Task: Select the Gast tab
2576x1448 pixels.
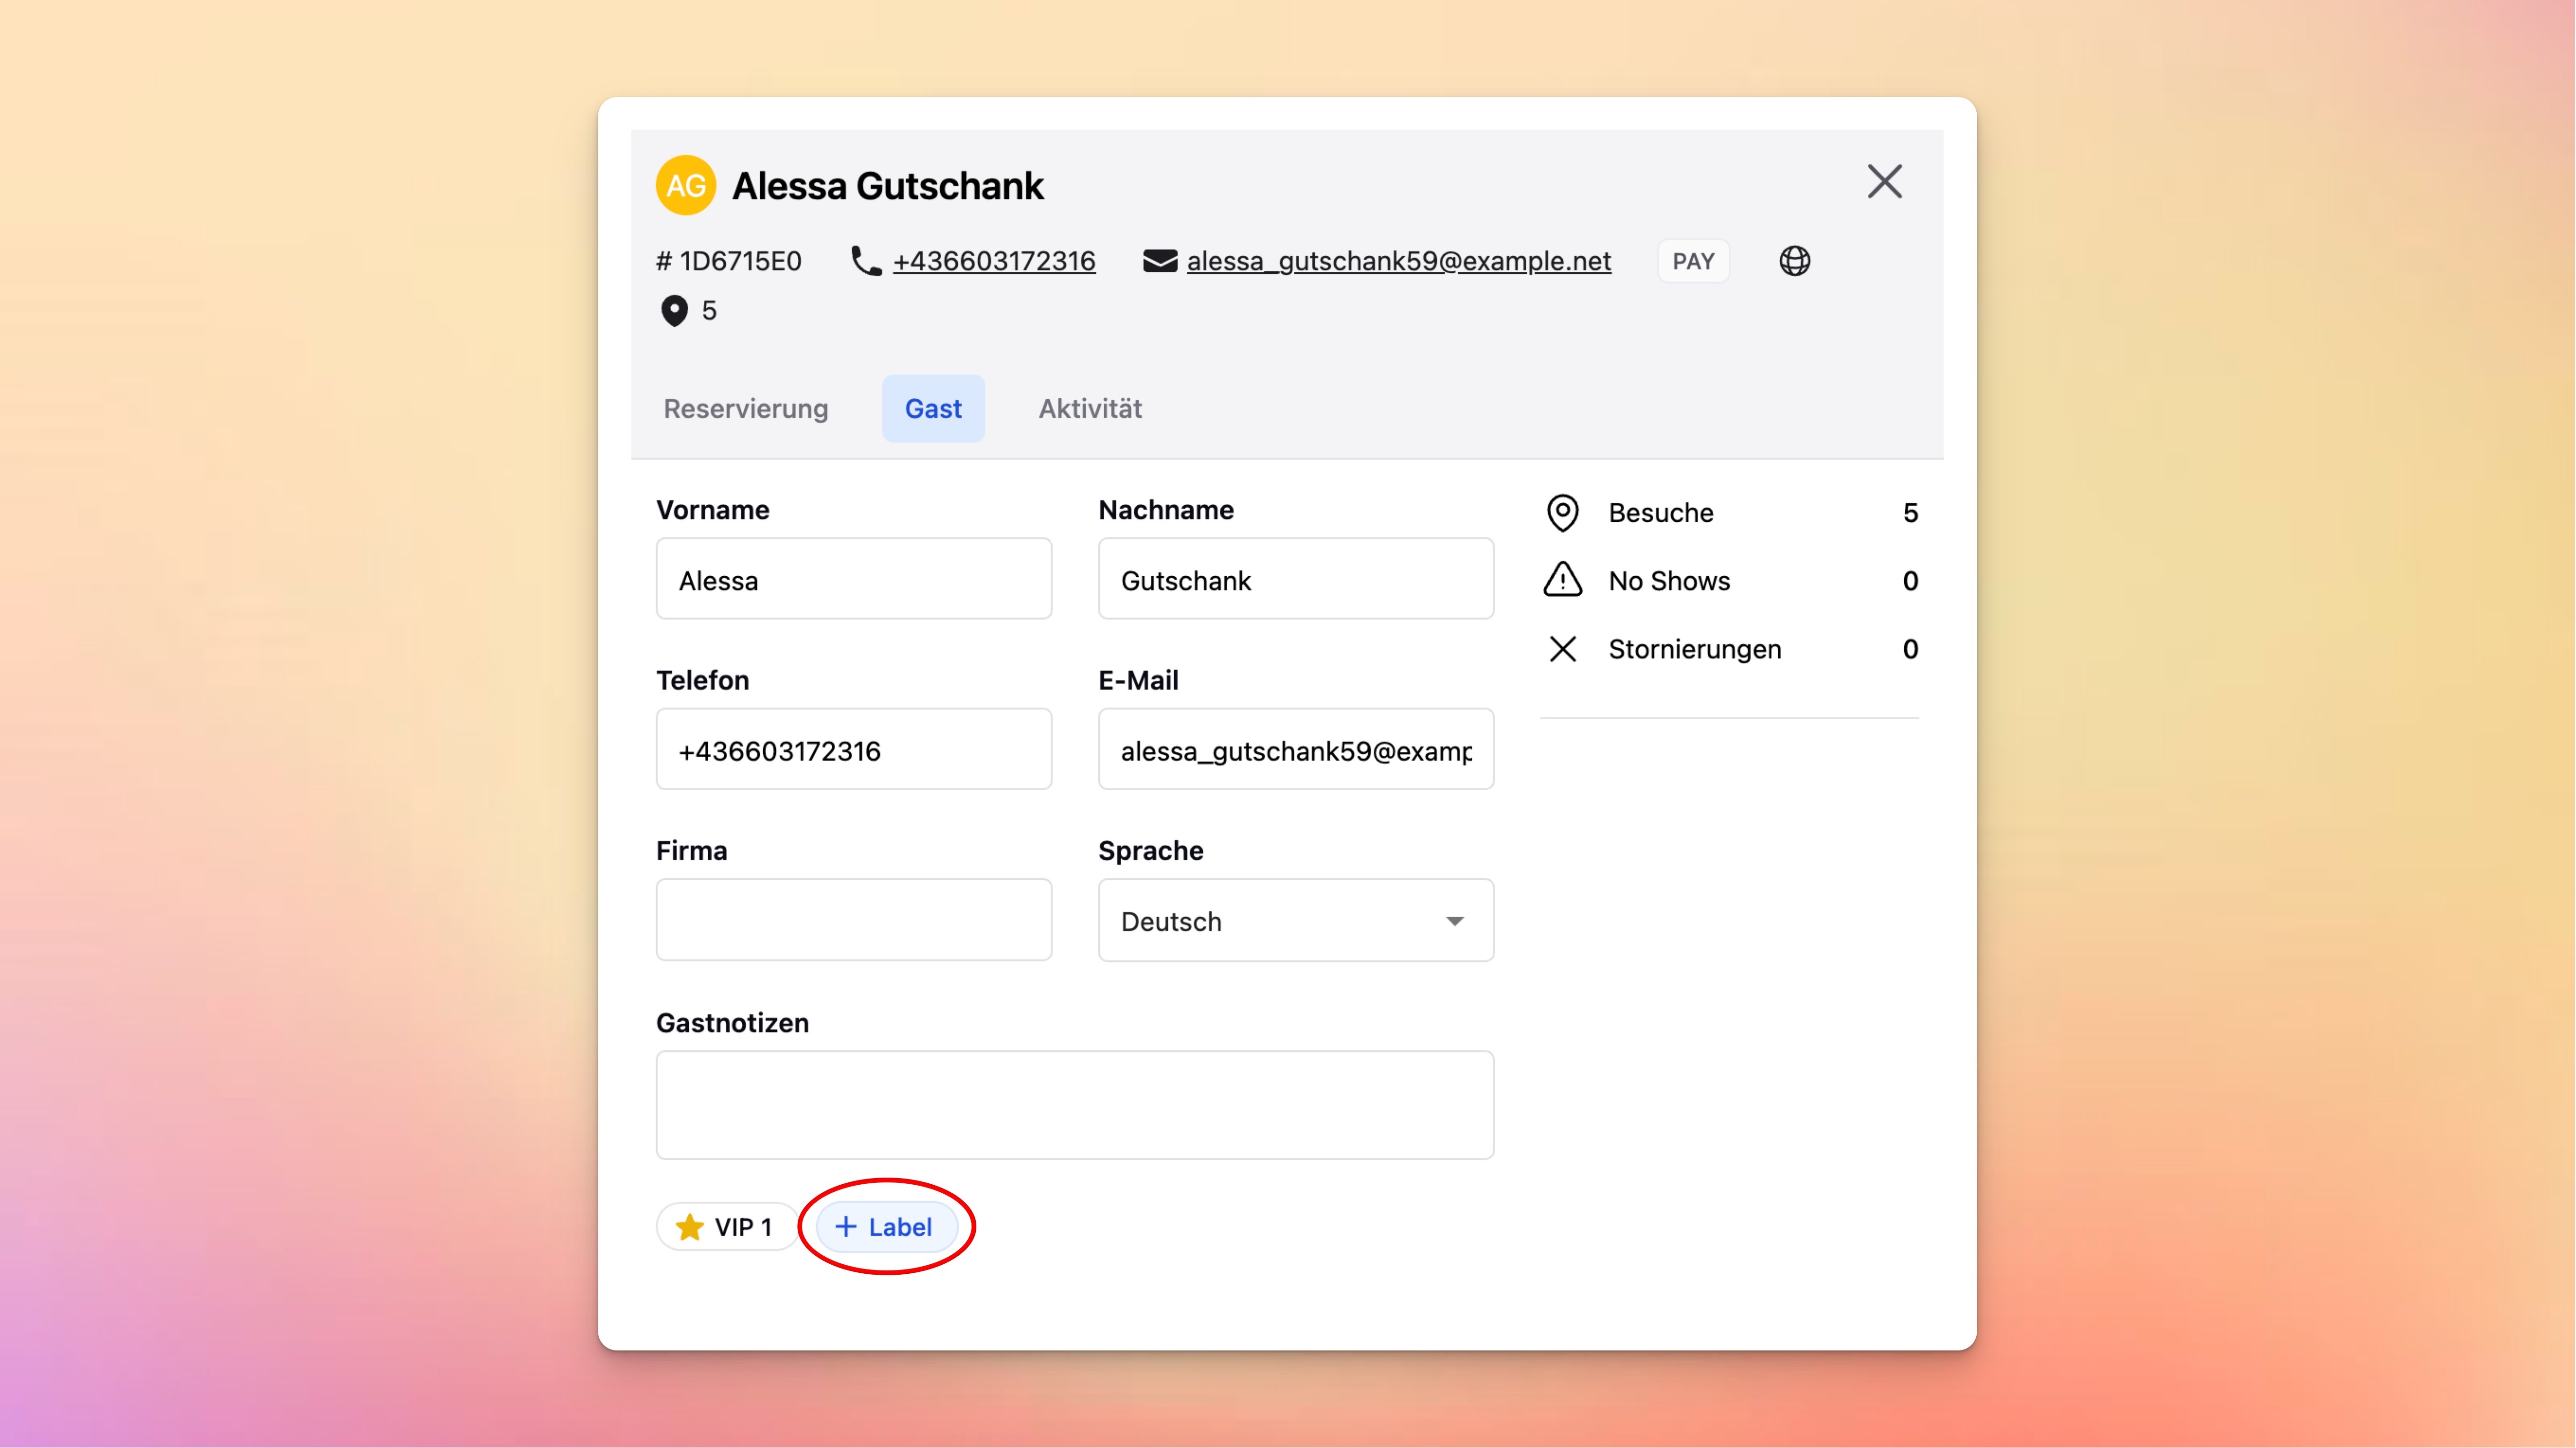Action: tap(933, 409)
